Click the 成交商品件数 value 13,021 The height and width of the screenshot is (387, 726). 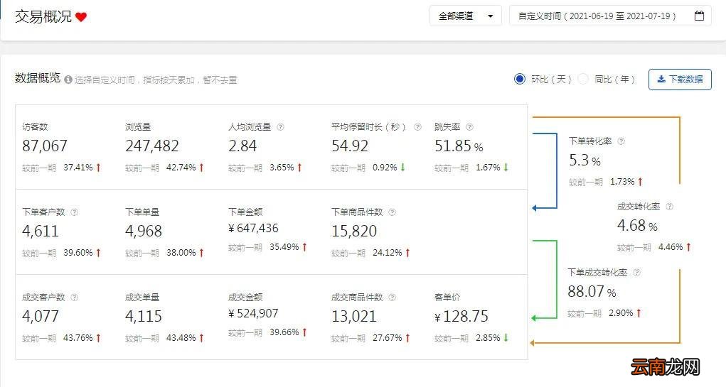pyautogui.click(x=354, y=316)
